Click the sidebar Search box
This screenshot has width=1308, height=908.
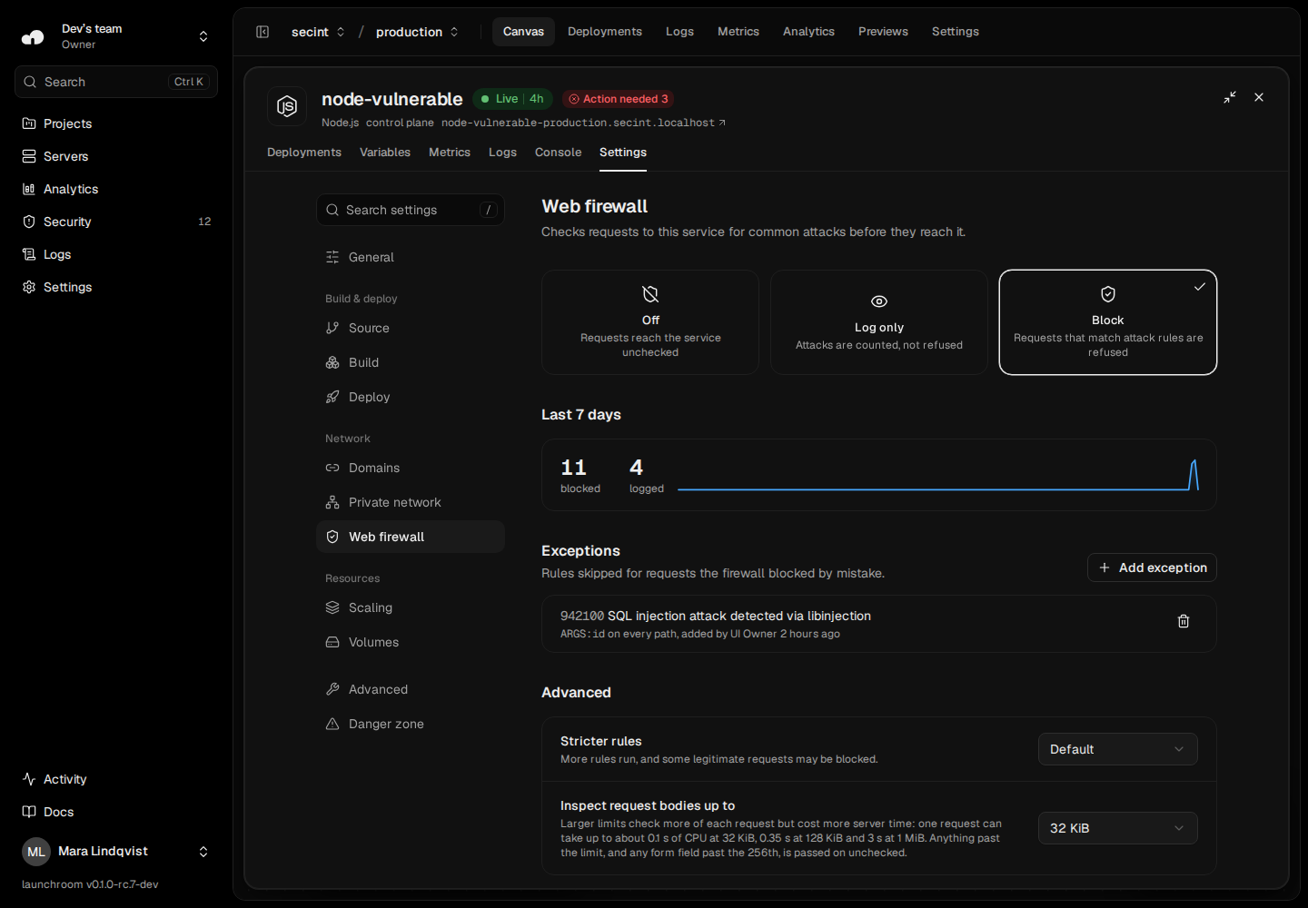pos(116,82)
